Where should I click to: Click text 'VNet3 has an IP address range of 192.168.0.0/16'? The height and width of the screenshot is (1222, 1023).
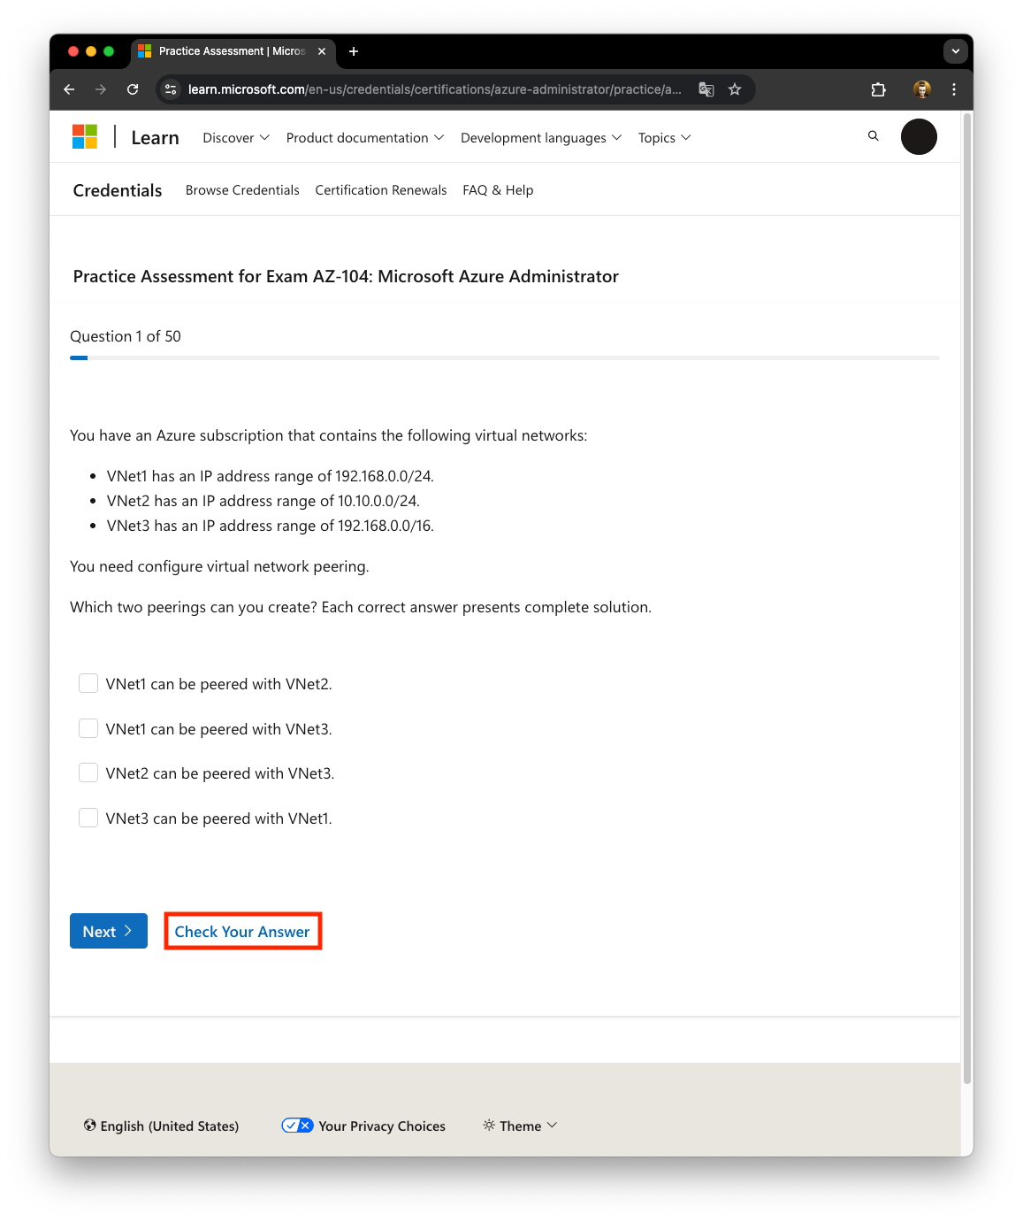coord(270,526)
